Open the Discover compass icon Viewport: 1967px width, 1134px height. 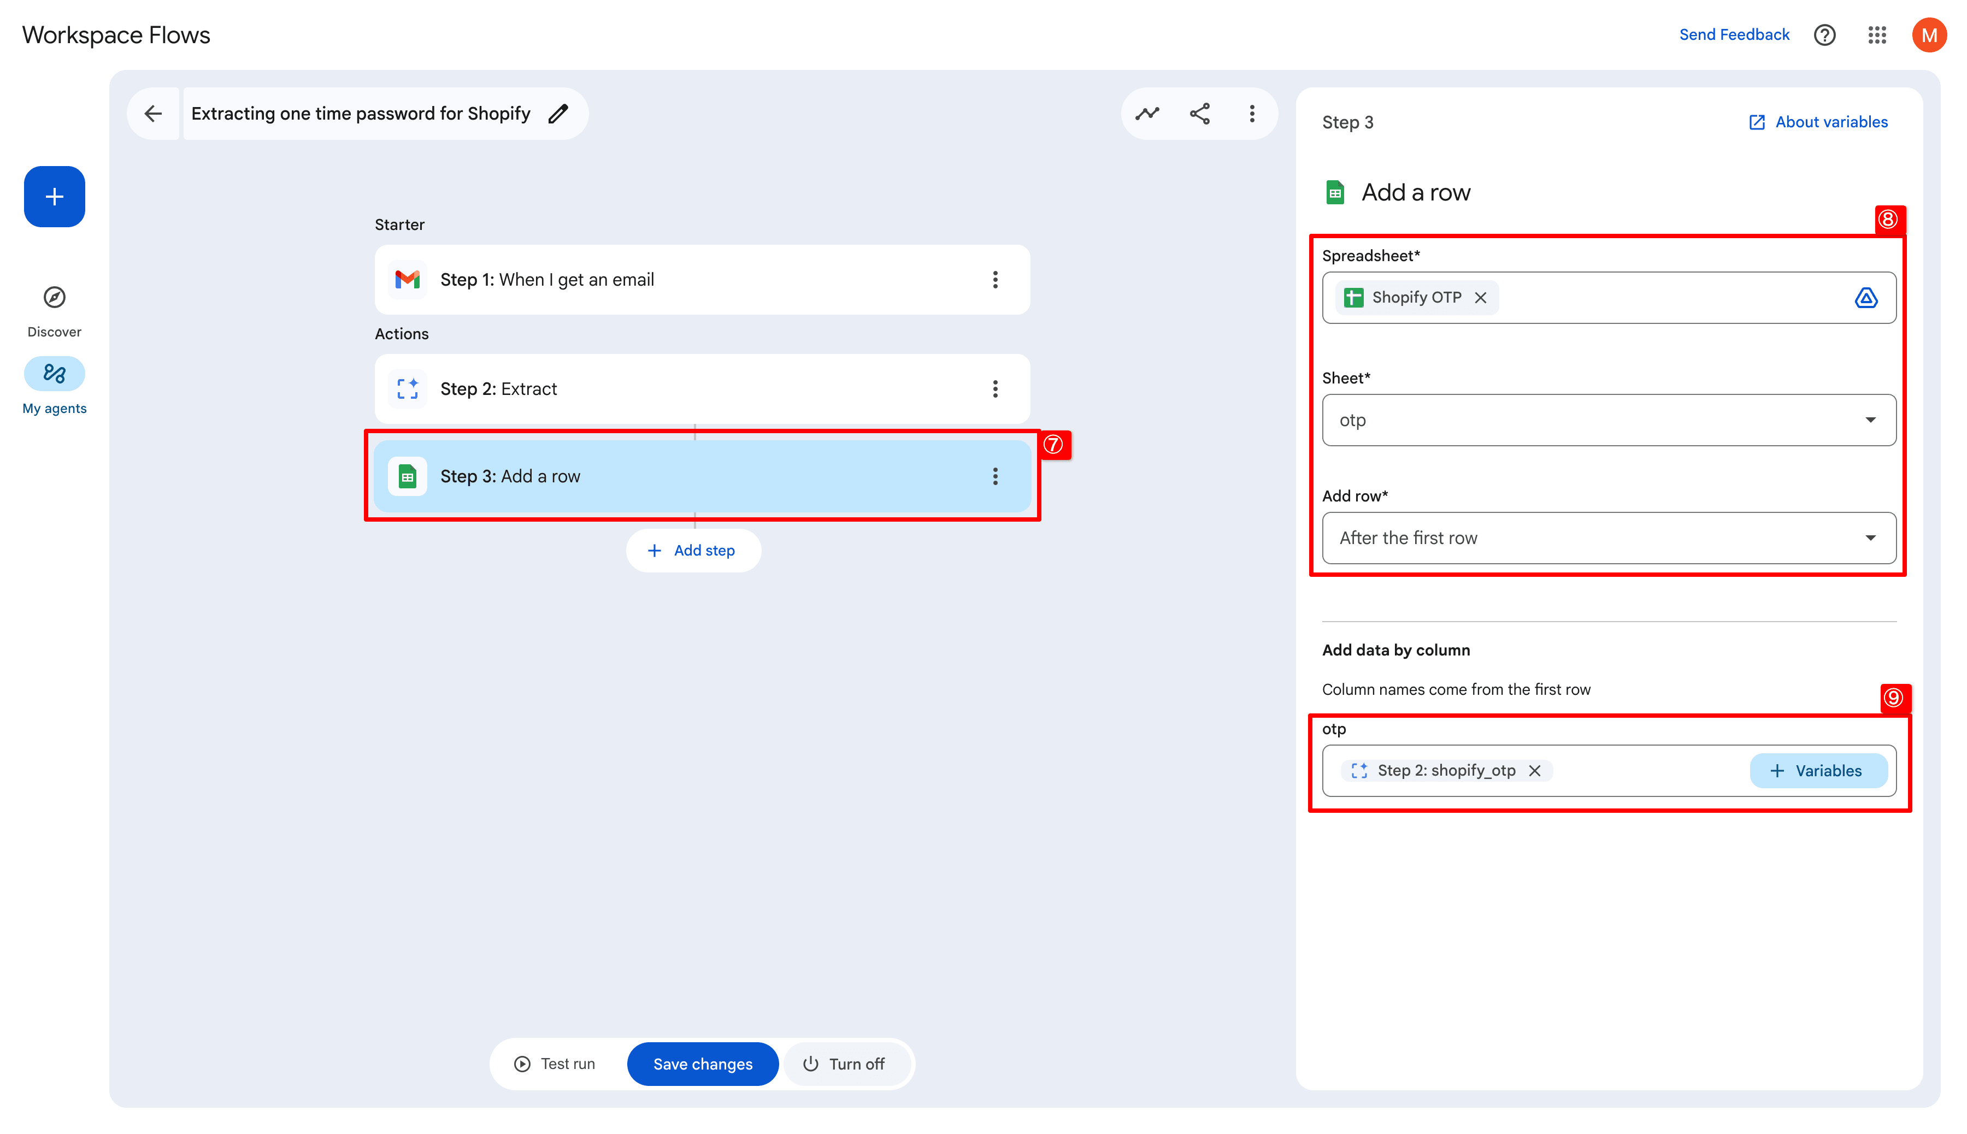tap(54, 298)
